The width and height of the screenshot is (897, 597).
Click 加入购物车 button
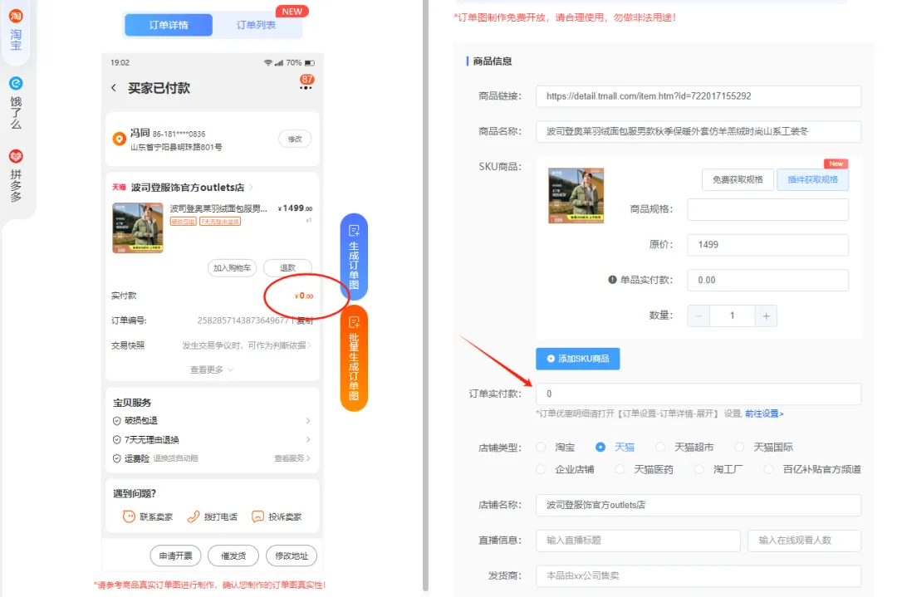pos(233,267)
